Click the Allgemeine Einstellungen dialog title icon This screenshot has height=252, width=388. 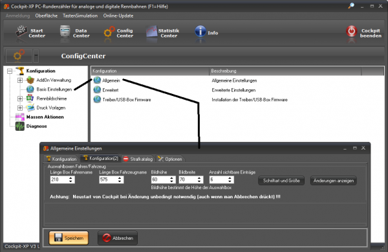tap(46, 148)
